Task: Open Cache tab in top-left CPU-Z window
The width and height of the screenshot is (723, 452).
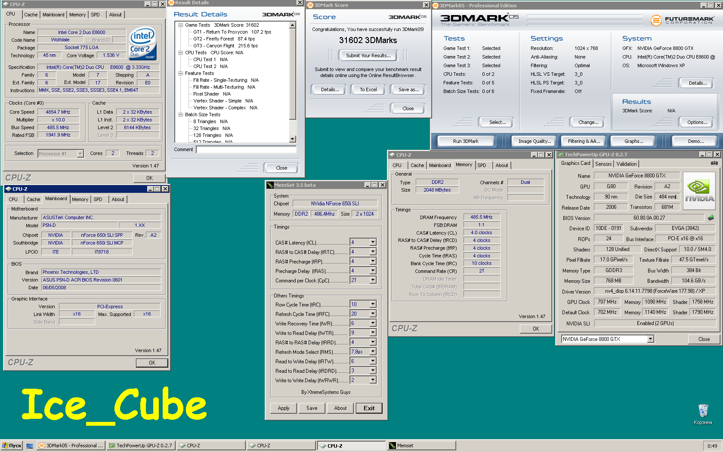Action: [31, 15]
